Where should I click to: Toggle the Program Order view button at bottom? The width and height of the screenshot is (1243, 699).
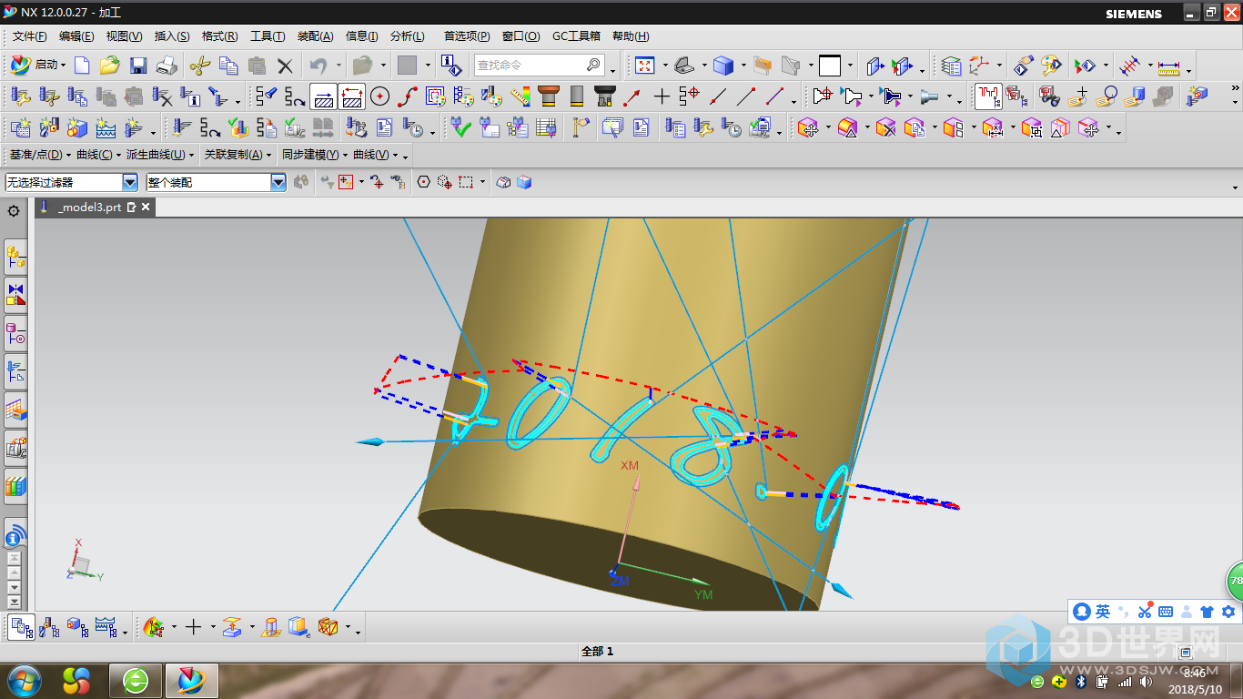21,627
